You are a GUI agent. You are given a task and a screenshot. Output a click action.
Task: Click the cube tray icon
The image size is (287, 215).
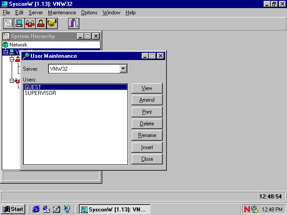click(254, 209)
